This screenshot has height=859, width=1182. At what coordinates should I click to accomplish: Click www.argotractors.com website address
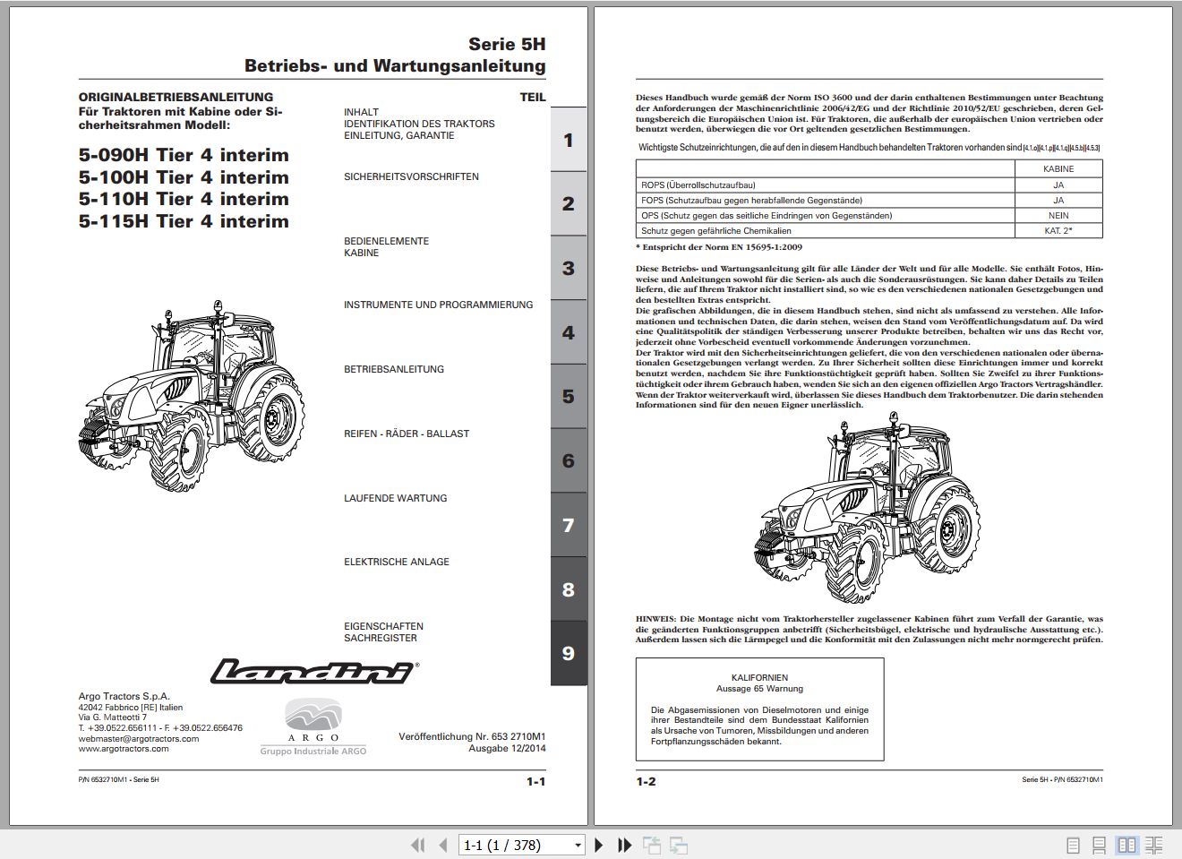coord(124,749)
